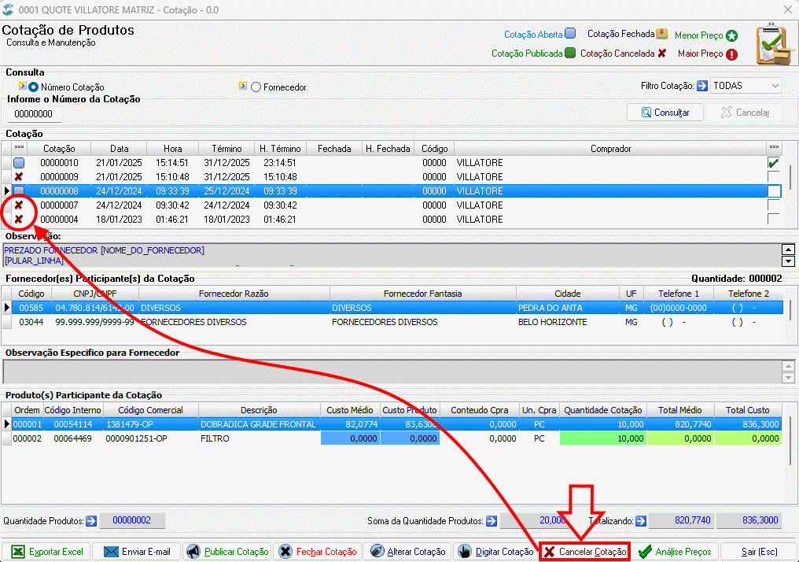Sort by the Cotação column header
This screenshot has width=799, height=562.
click(x=59, y=149)
